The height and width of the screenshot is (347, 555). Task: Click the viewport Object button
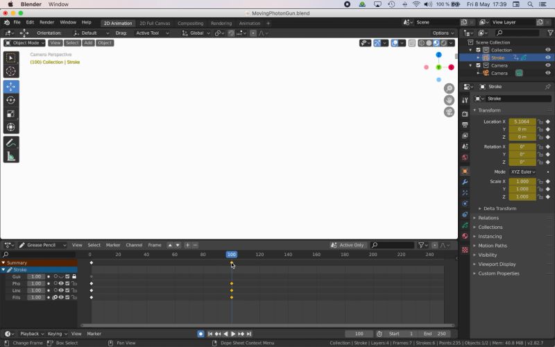pos(105,43)
